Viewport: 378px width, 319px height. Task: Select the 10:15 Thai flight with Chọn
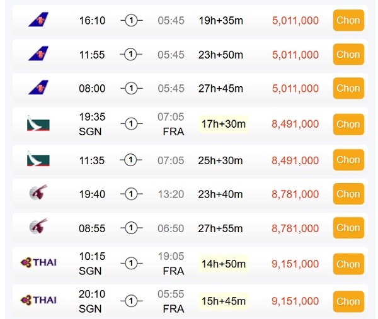tap(348, 264)
